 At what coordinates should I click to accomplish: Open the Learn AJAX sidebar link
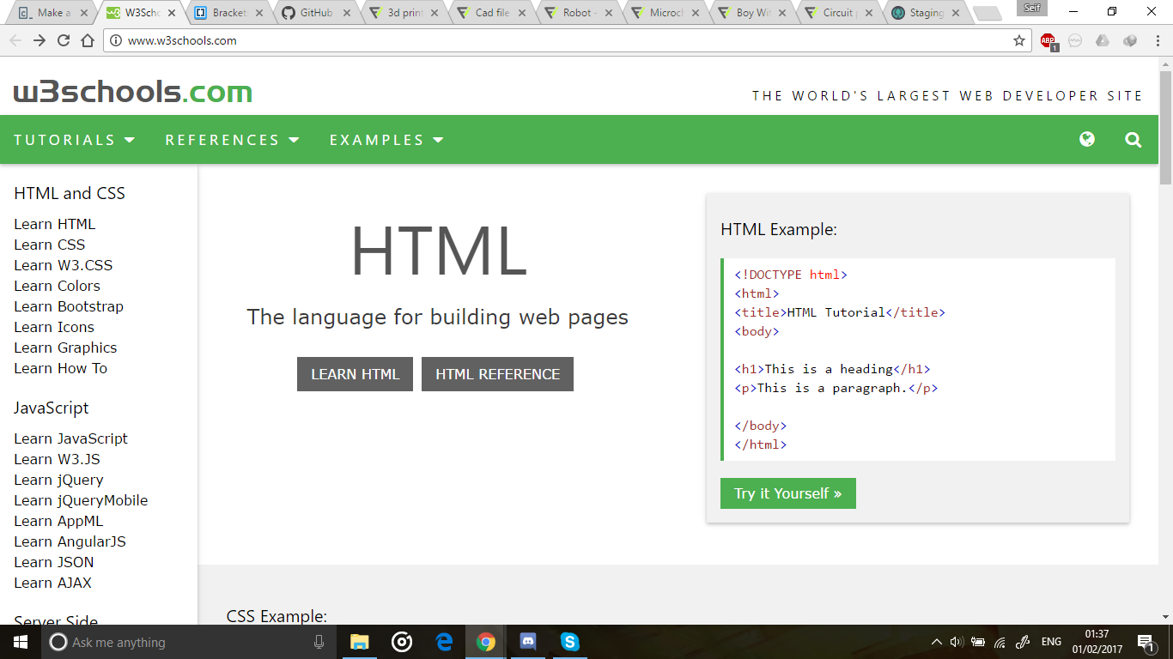(52, 583)
